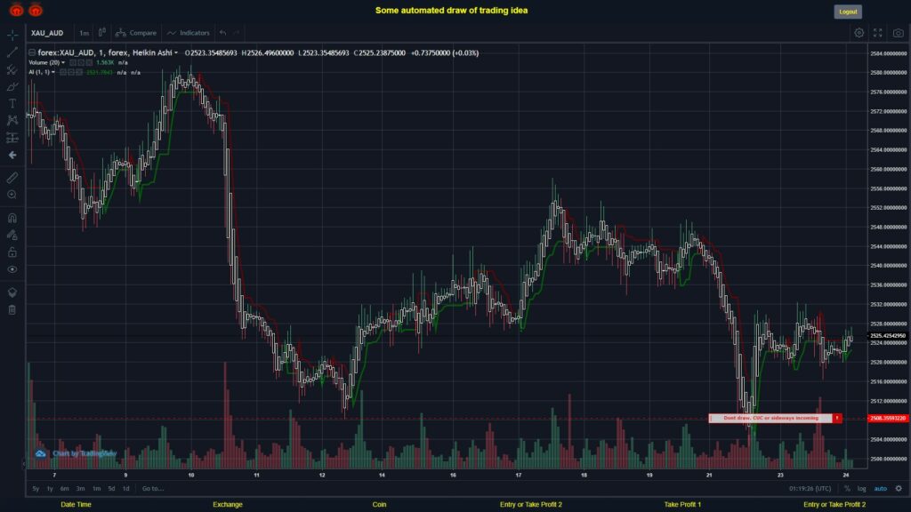The height and width of the screenshot is (512, 911).
Task: Select the brush drawing tool
Action: (12, 86)
